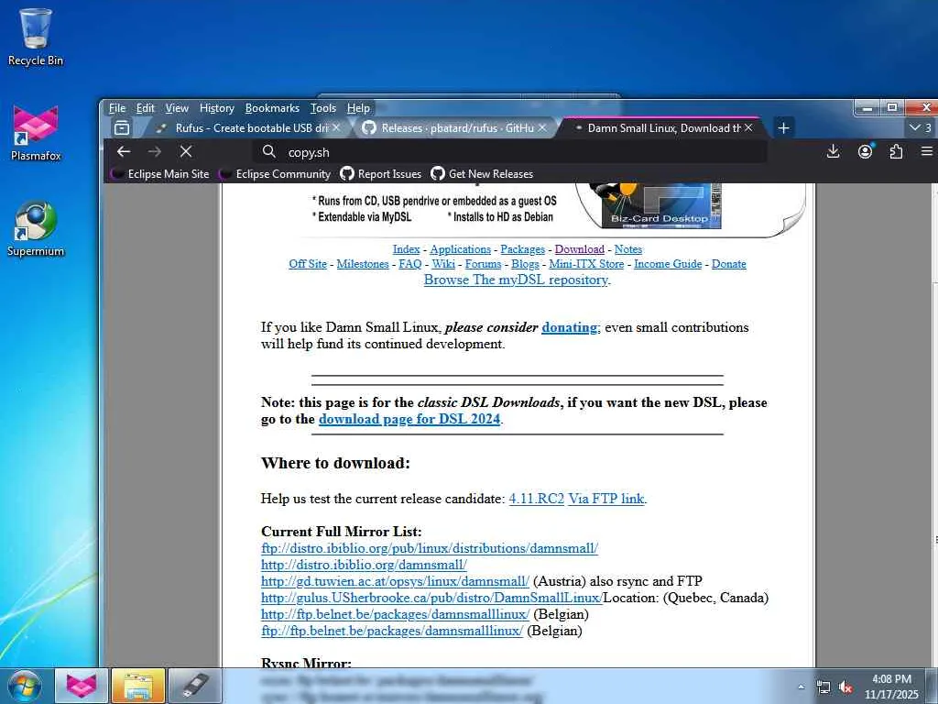Click the tab overview icon left of tabs

coord(122,128)
